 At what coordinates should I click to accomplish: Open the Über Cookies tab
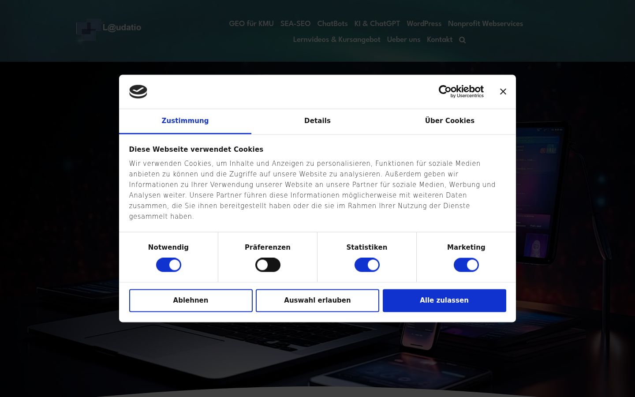450,121
